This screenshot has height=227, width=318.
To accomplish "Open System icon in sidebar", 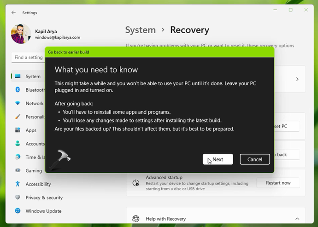I will (18, 76).
